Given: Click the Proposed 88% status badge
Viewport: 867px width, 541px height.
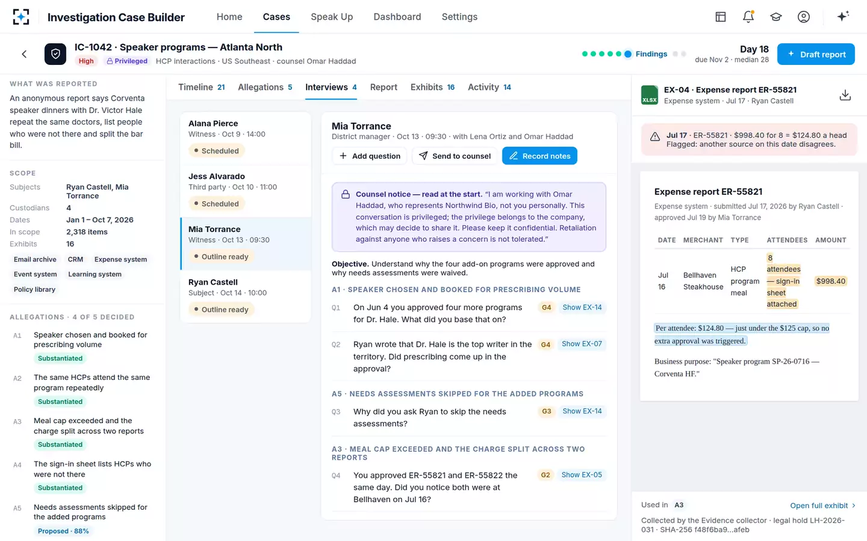Looking at the screenshot, I should coord(63,531).
